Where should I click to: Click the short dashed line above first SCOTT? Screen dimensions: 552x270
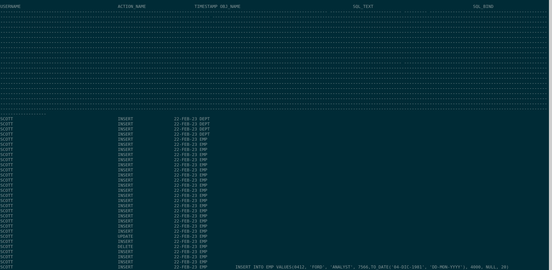click(x=23, y=114)
